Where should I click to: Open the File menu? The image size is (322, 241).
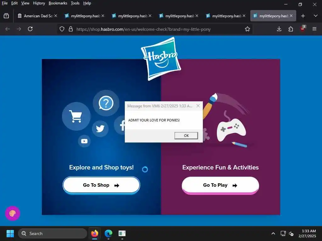(4, 3)
